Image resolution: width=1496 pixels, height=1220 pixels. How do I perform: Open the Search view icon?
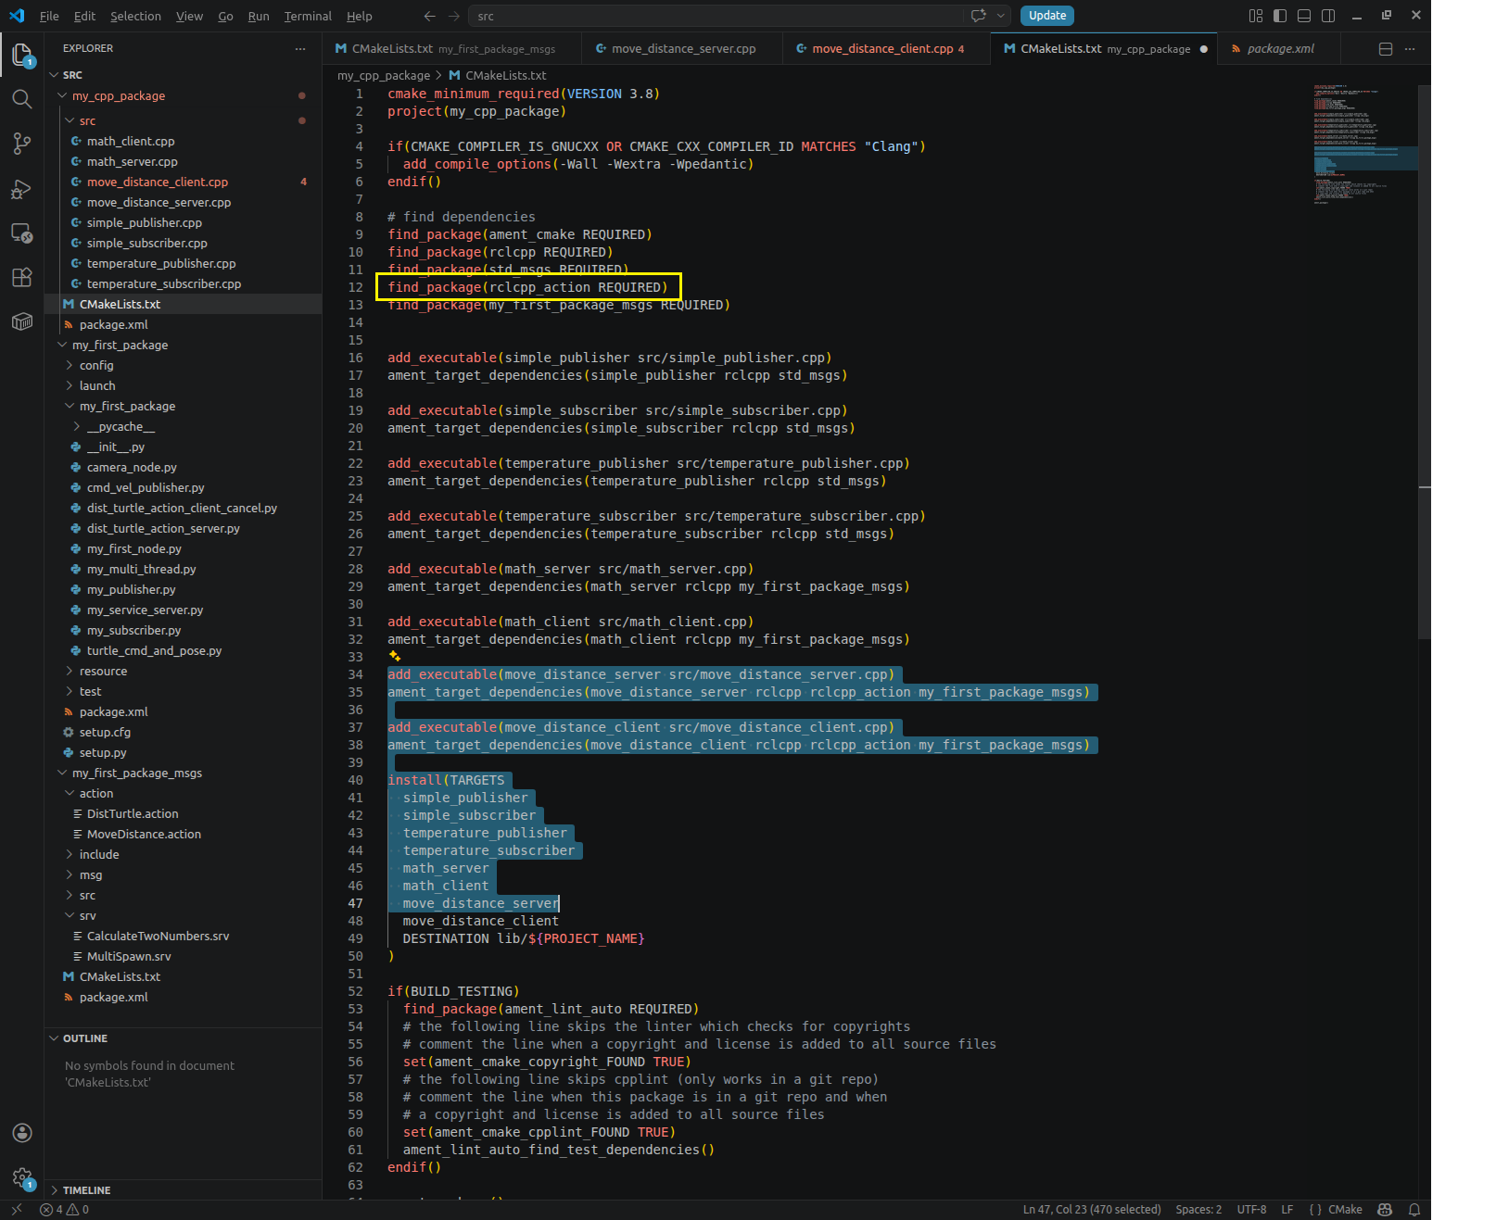(22, 99)
